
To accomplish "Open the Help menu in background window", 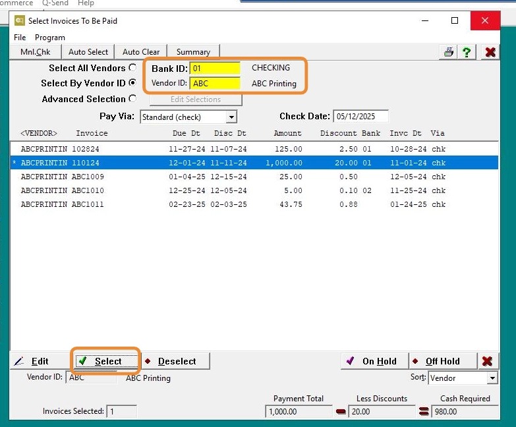I will click(x=86, y=3).
